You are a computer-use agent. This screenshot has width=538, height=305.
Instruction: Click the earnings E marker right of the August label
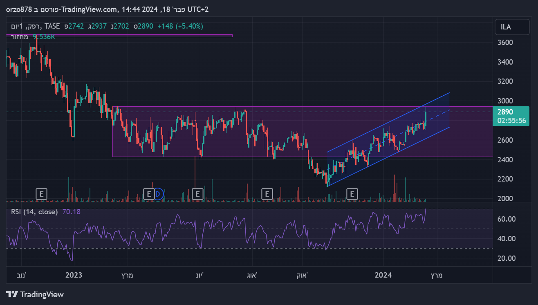point(267,194)
